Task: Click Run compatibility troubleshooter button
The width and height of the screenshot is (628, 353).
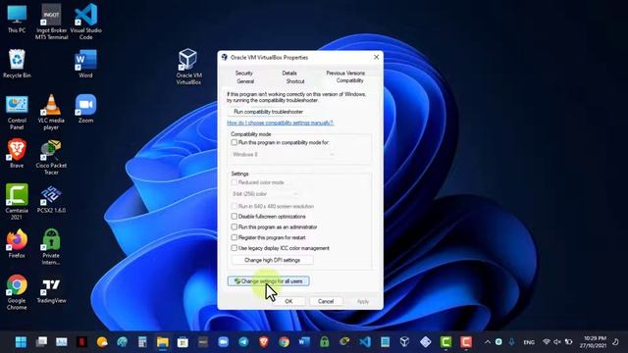Action: coord(268,112)
